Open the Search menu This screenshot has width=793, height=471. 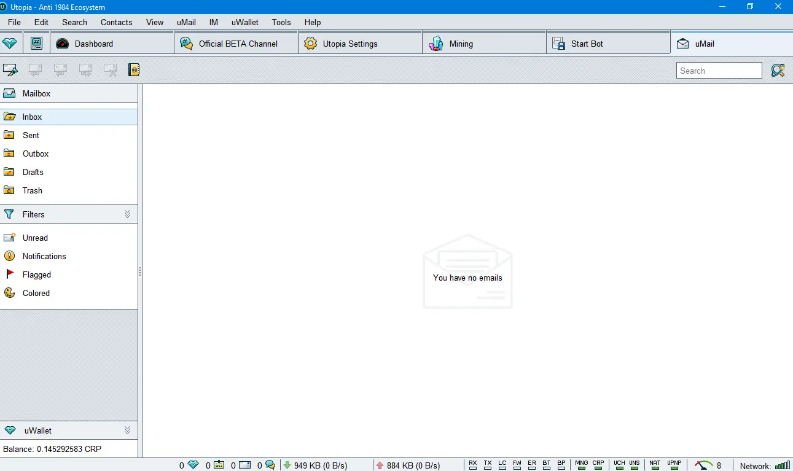[x=74, y=22]
